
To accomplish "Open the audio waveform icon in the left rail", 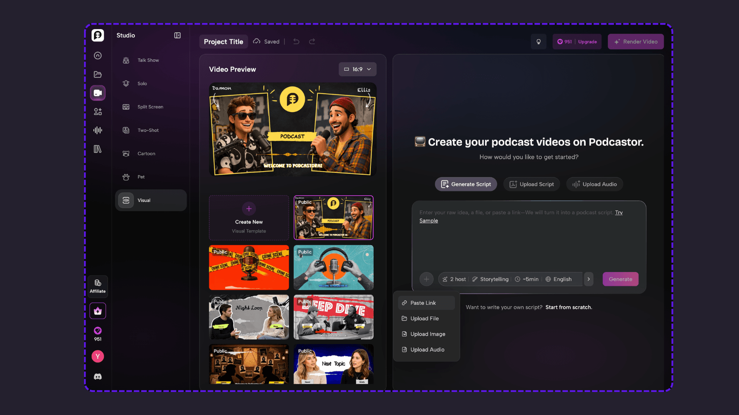I will click(x=97, y=130).
